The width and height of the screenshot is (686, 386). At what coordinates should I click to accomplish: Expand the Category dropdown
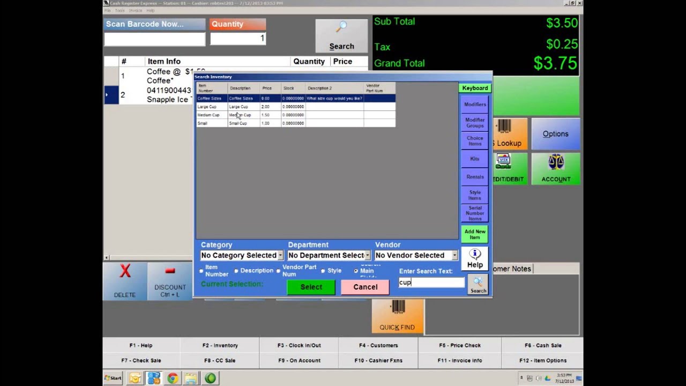pos(280,256)
